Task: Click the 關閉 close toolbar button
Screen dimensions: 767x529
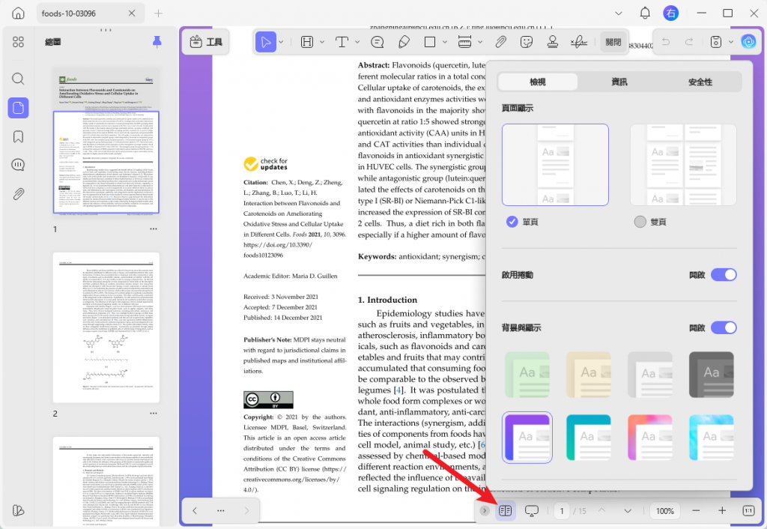Action: pos(613,42)
